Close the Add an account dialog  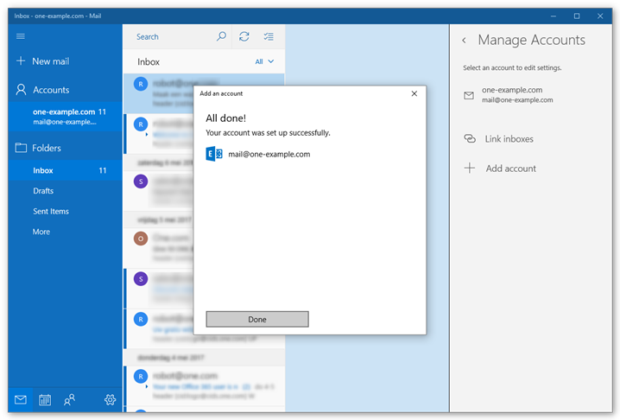coord(414,93)
